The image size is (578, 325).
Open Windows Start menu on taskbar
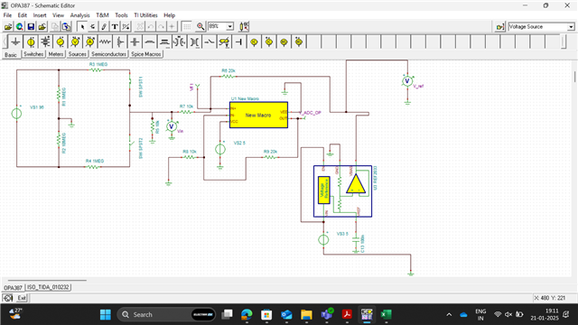[x=106, y=314]
